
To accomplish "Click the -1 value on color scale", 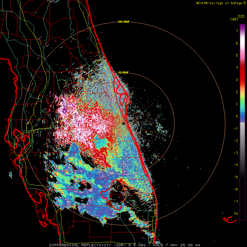I will coord(236,128).
